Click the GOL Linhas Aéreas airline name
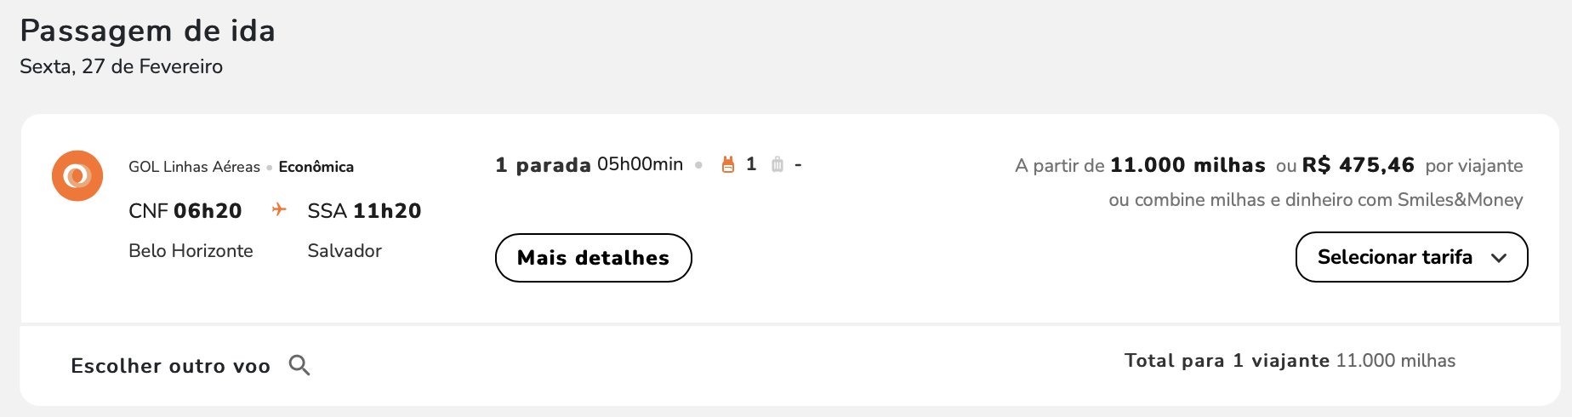The width and height of the screenshot is (1572, 417). tap(194, 167)
